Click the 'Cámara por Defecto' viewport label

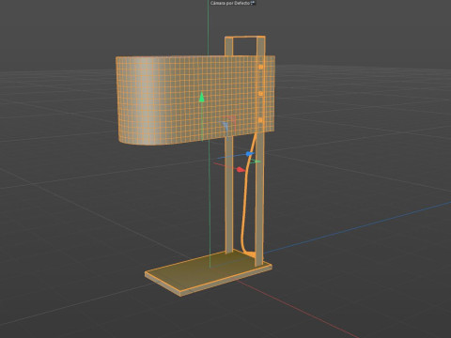point(230,3)
